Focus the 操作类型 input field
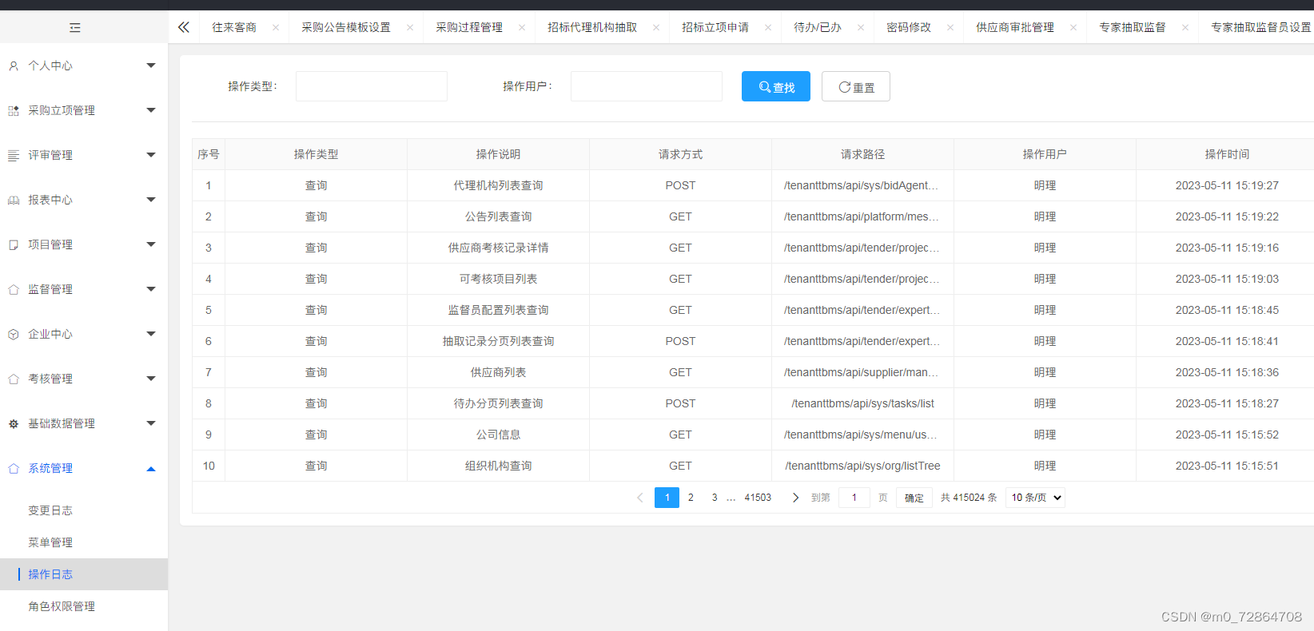This screenshot has width=1314, height=631. pyautogui.click(x=372, y=86)
